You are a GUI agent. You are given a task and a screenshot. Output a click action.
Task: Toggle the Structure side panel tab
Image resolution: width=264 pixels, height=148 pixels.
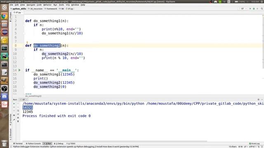11,134
